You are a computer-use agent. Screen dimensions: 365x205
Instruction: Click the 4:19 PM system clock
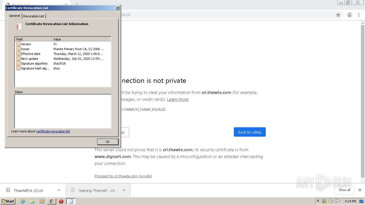click(x=350, y=201)
